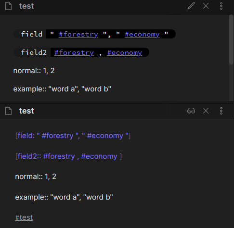Switch top pane to edit mode with pencil icon
The height and width of the screenshot is (228, 234).
pyautogui.click(x=191, y=6)
